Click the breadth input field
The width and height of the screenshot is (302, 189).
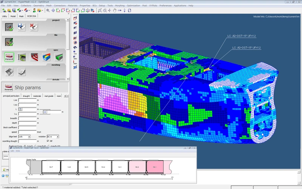[27, 118]
